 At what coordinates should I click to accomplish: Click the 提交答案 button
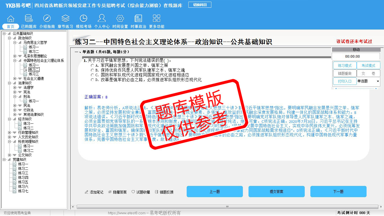[276, 192]
